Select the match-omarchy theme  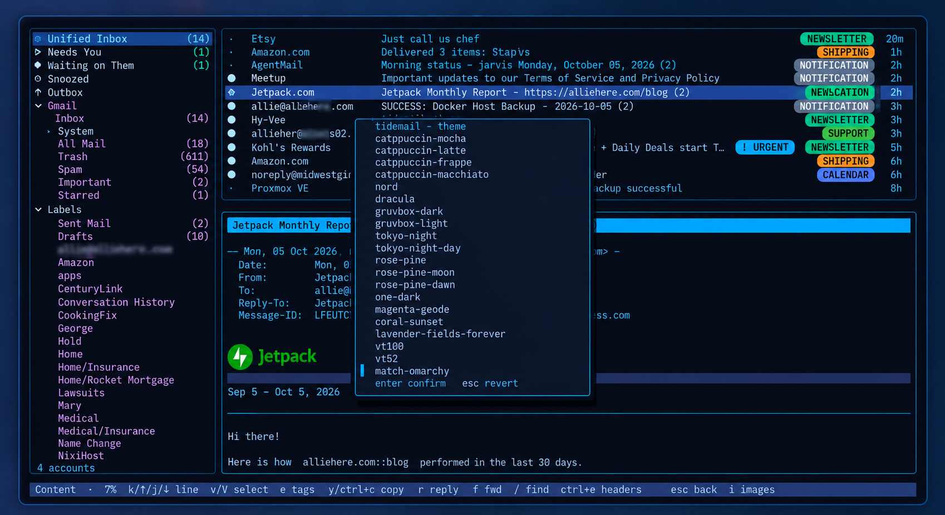point(412,371)
